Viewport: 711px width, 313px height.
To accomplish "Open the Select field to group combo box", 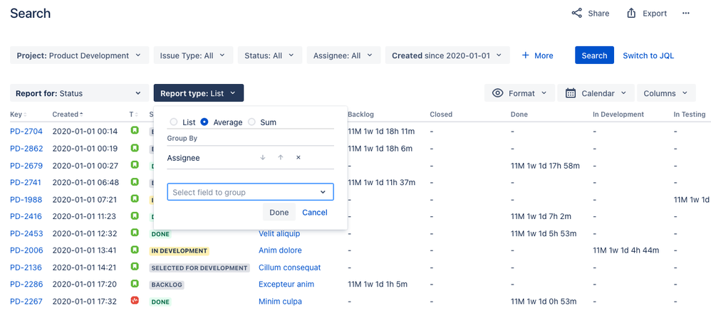I will pyautogui.click(x=250, y=192).
